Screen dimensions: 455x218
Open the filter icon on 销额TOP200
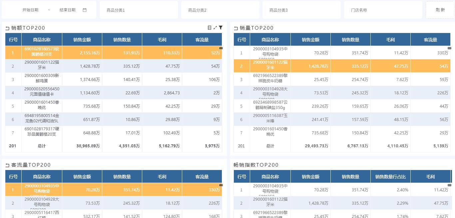pyautogui.click(x=221, y=28)
